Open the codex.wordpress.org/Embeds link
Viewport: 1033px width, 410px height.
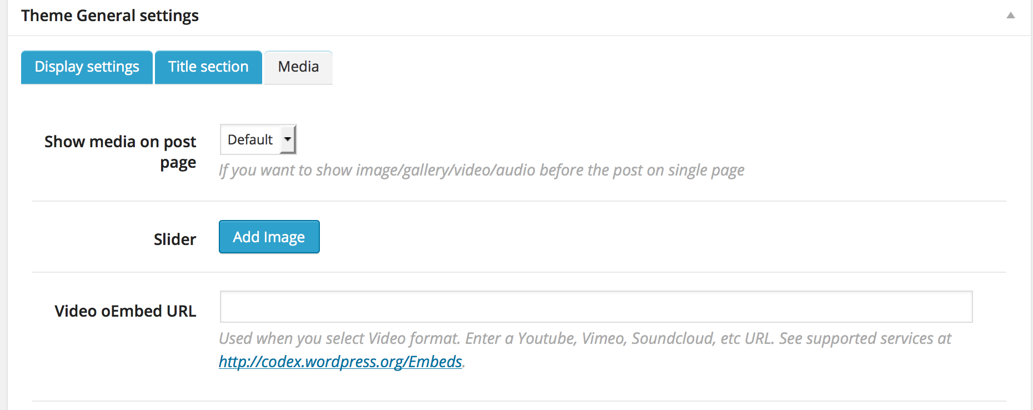pos(340,362)
